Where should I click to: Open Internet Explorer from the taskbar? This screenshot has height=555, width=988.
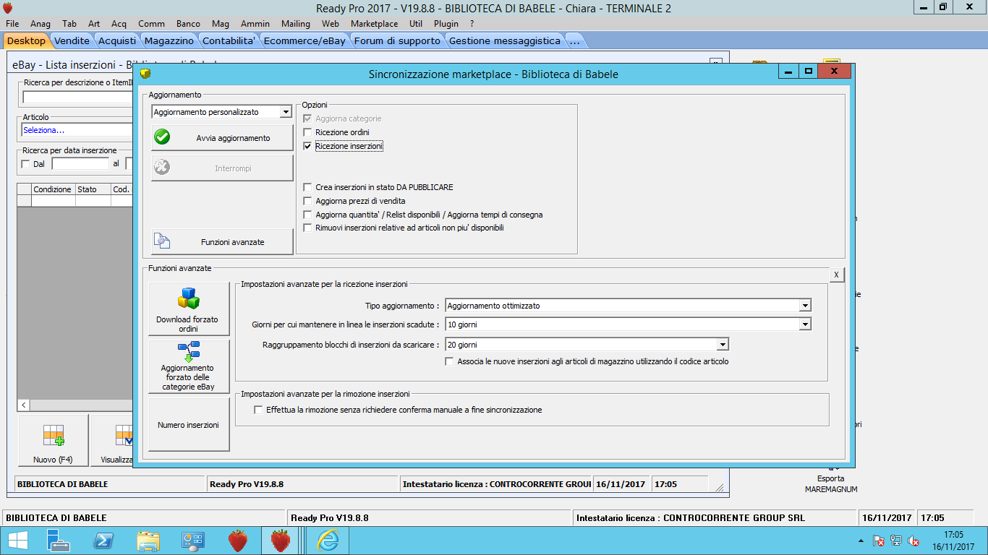tap(328, 541)
